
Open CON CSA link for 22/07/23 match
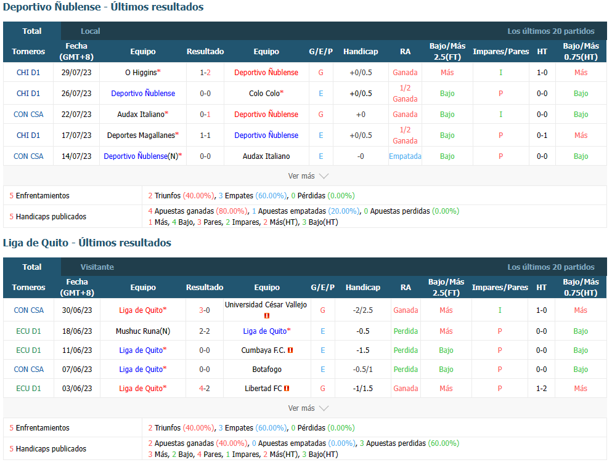[28, 115]
